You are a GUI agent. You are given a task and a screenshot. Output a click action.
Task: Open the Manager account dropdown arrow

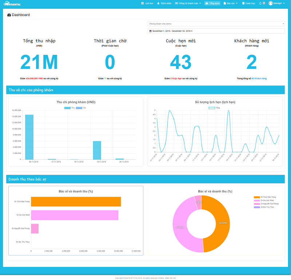(284, 3)
